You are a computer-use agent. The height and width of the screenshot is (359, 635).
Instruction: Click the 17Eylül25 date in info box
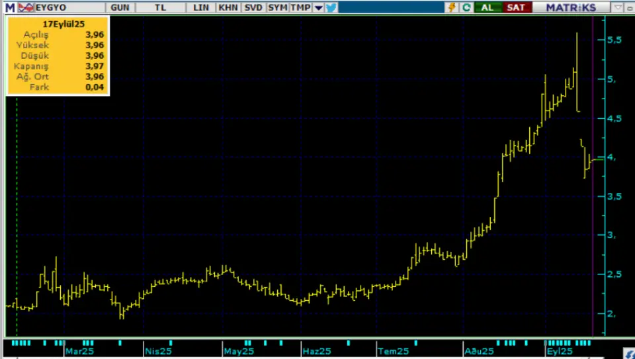[x=63, y=24]
